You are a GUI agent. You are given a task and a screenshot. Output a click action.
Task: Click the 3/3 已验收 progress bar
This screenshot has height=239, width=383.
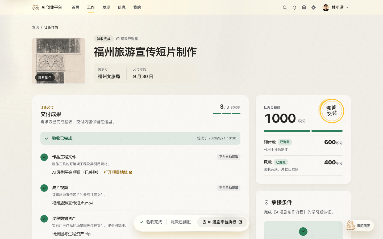pos(227,113)
